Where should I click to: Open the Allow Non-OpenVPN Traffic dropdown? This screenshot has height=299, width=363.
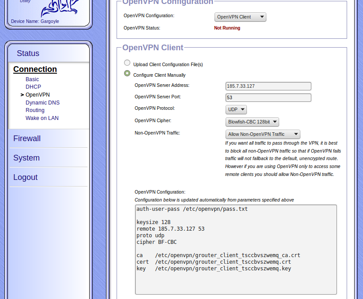[x=263, y=134]
